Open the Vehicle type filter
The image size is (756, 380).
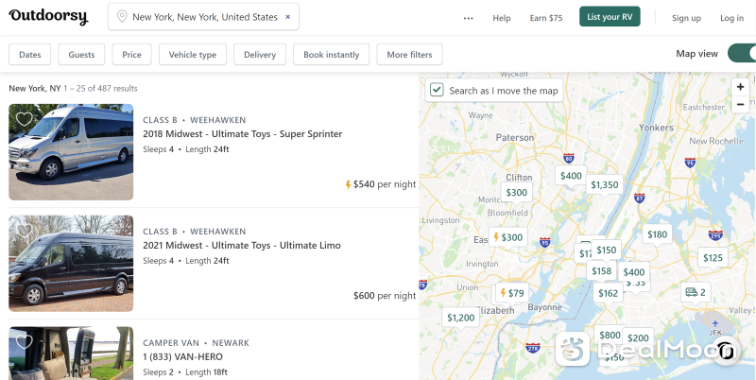pyautogui.click(x=193, y=55)
